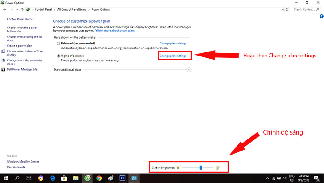The image size is (324, 183).
Task: Click the Back arrow in address bar
Action: click(4, 9)
